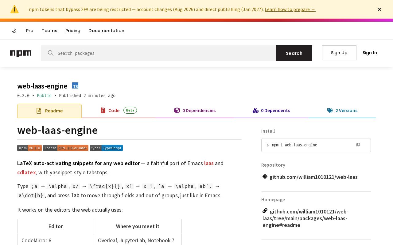The image size is (393, 245).
Task: Click the magnifier icon in search box
Action: [x=51, y=53]
